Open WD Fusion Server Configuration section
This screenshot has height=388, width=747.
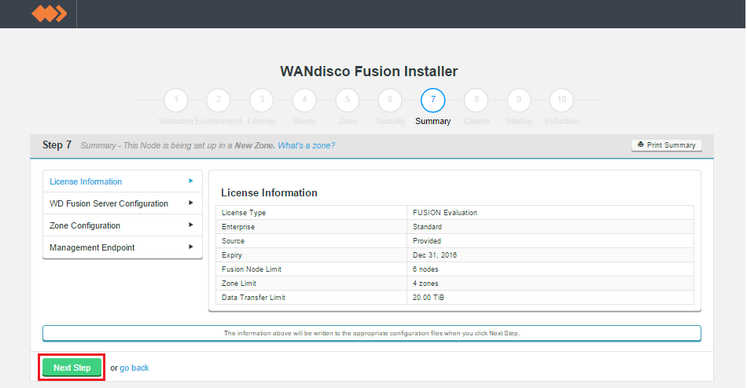(123, 203)
